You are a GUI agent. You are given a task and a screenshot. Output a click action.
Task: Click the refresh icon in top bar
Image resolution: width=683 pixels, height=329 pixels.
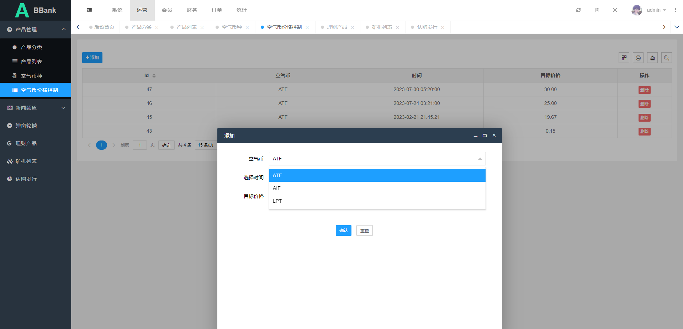click(578, 10)
